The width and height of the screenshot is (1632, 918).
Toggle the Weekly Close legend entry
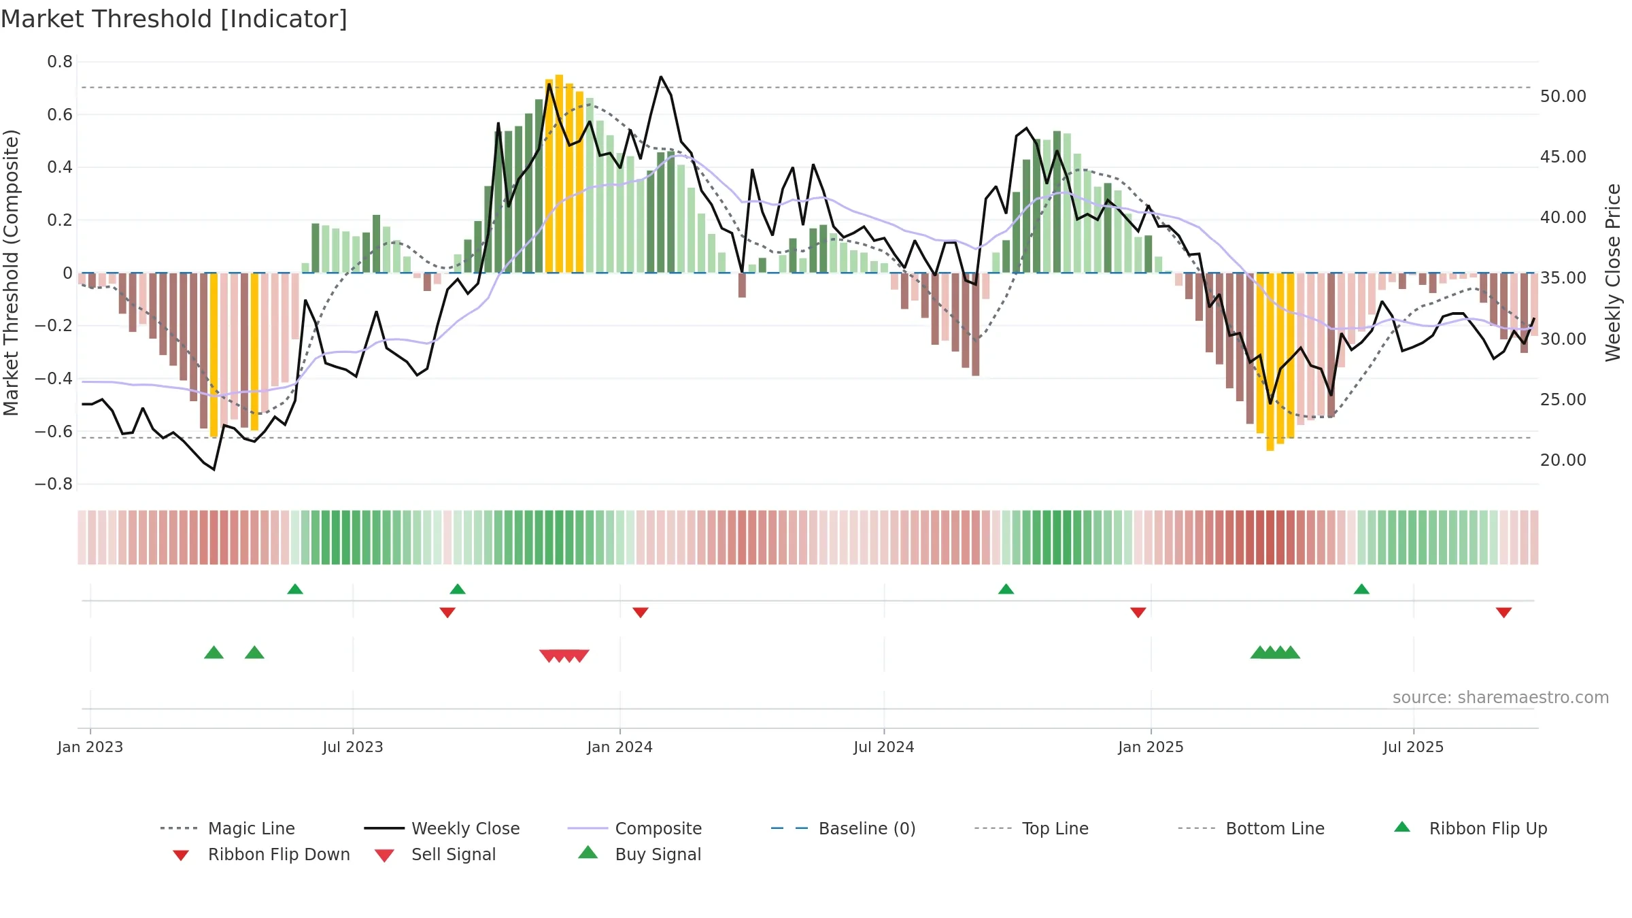click(442, 828)
